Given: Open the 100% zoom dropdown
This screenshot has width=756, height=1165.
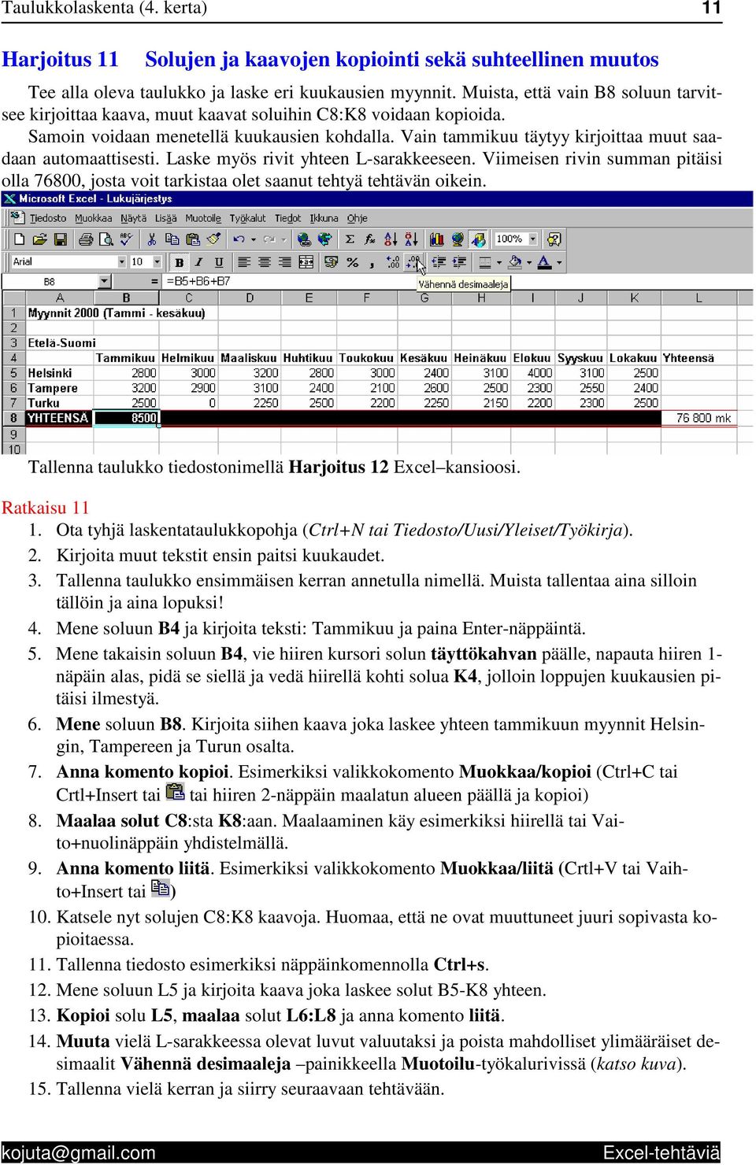Looking at the screenshot, I should 533,239.
